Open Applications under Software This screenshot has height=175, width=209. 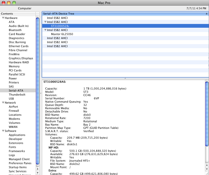pos(17,135)
